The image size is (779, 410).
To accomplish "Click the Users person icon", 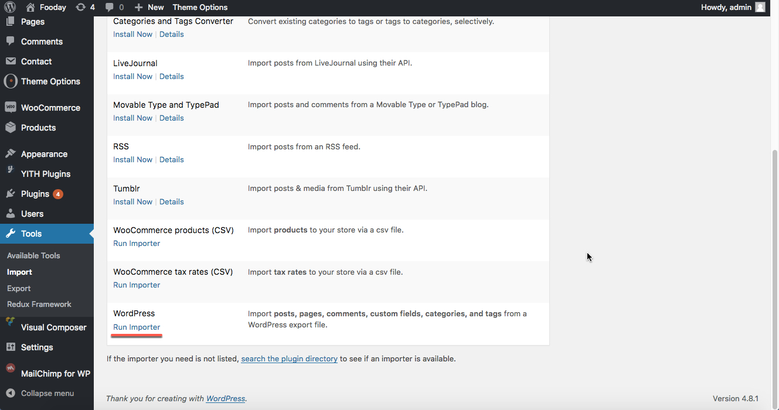I will click(11, 214).
